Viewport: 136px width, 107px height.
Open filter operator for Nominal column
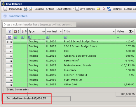tap(47, 37)
